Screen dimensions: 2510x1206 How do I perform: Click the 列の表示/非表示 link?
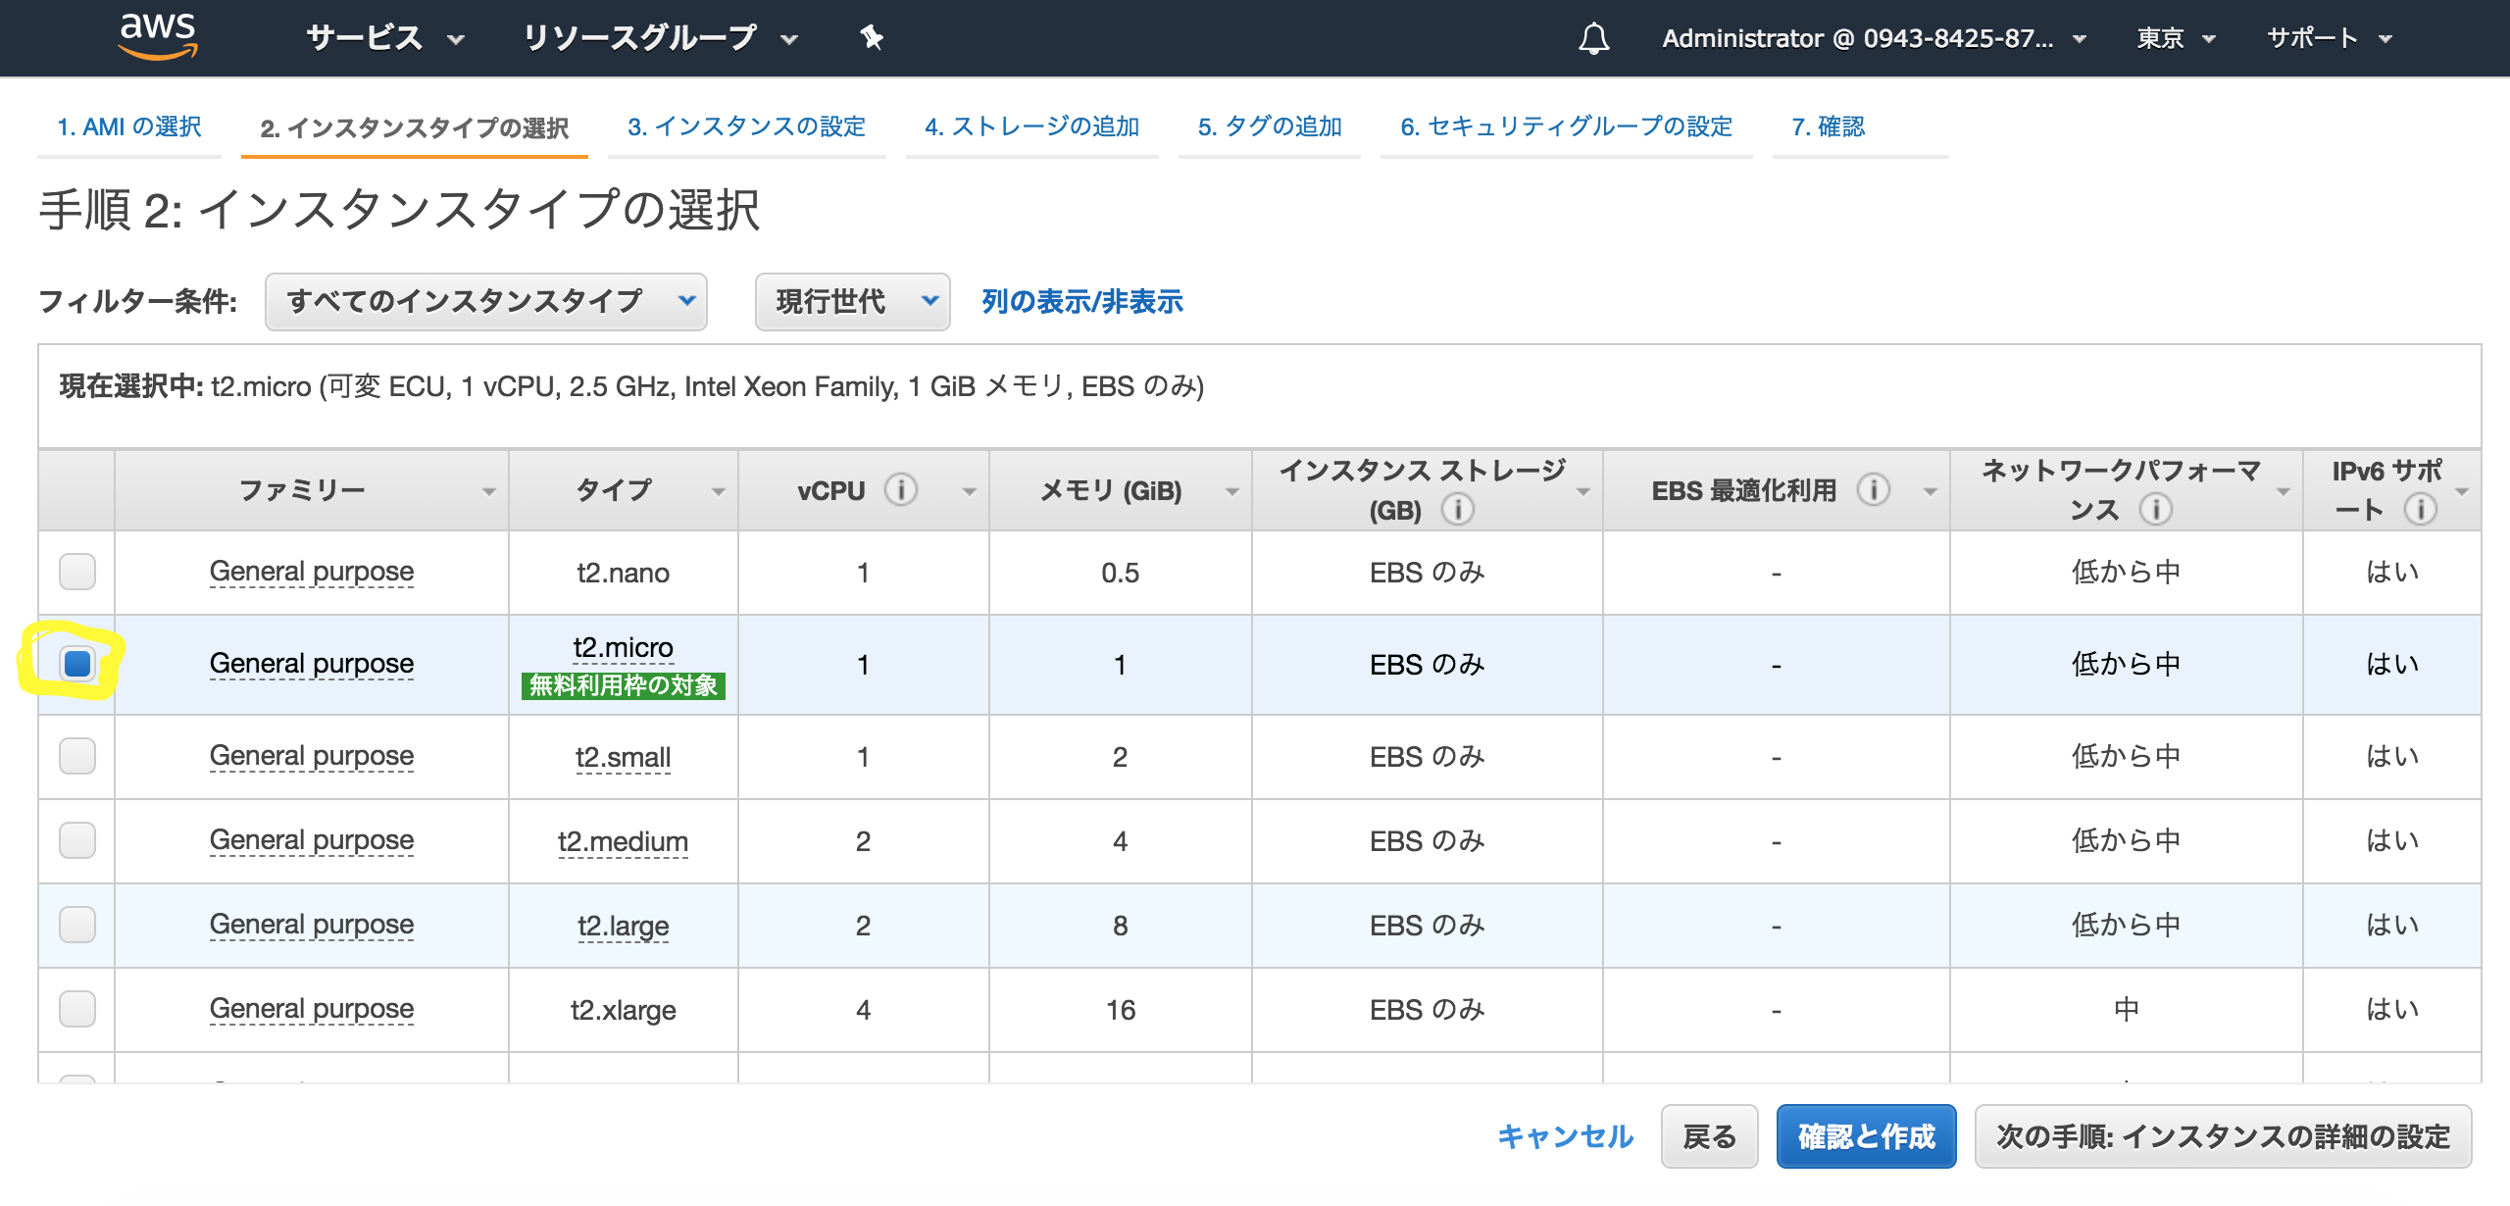(1082, 301)
